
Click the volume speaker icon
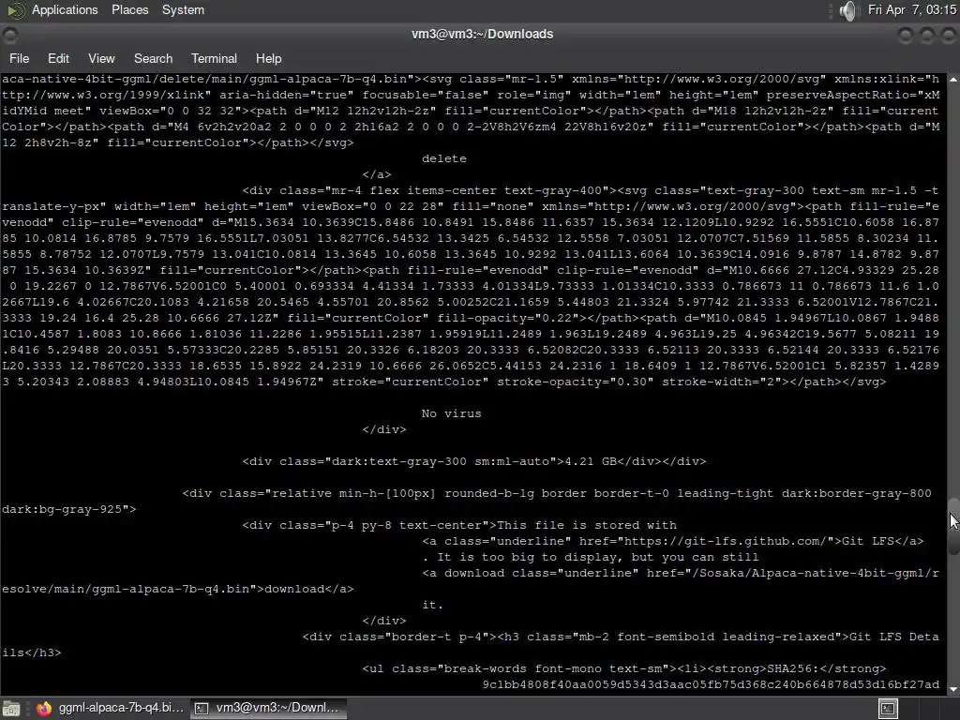click(847, 10)
